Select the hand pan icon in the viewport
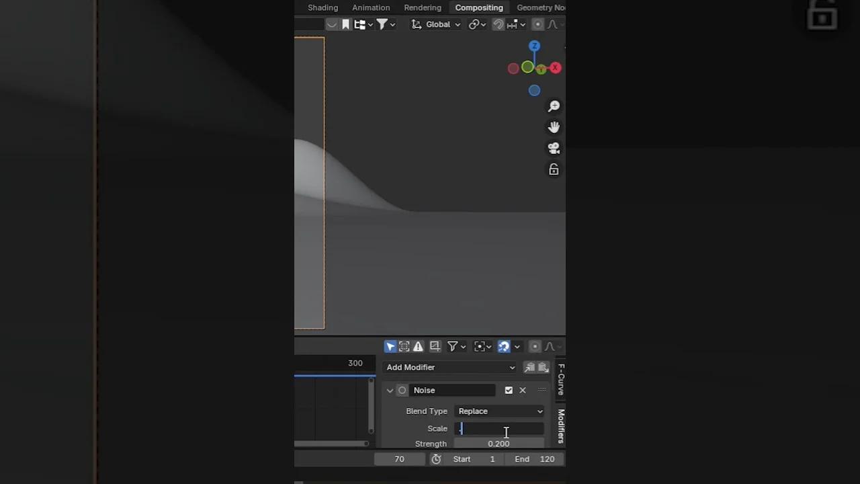Screen dimensions: 860x484 click(x=554, y=127)
